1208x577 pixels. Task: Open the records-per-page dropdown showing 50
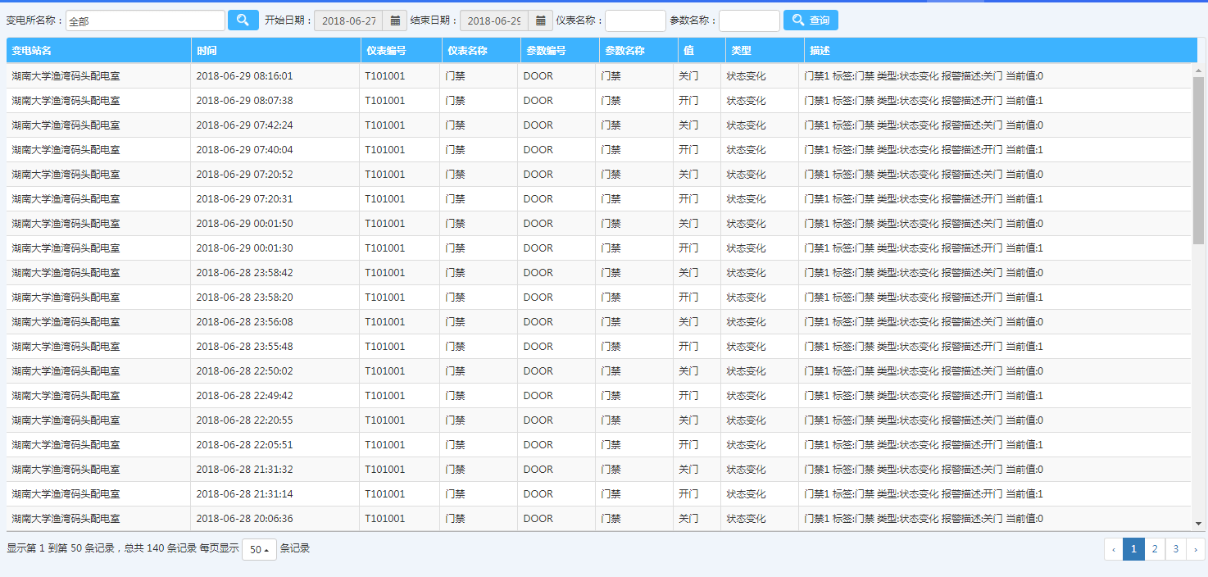pos(259,548)
